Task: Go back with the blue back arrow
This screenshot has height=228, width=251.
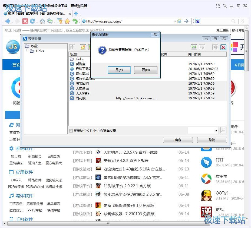Action: click(7, 21)
